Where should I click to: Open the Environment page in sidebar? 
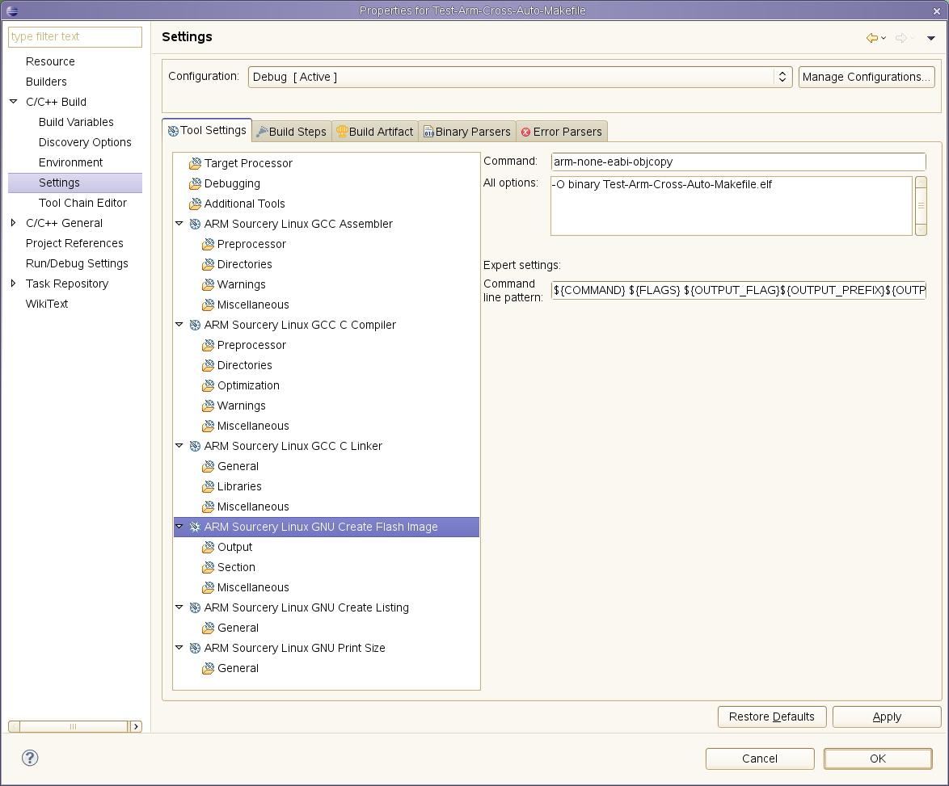point(70,162)
